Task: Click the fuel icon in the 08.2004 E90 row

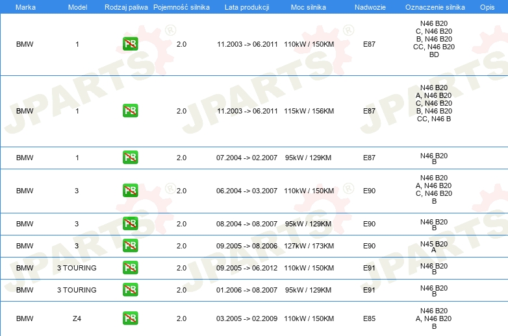Action: [130, 224]
